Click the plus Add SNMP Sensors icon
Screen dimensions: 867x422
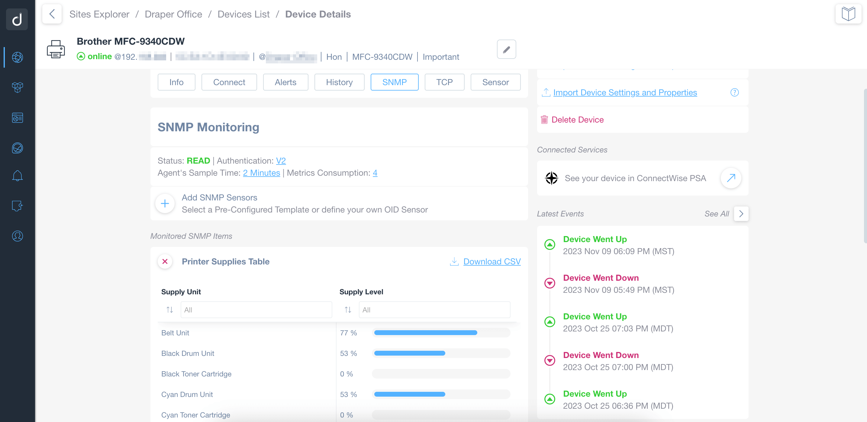pos(165,203)
